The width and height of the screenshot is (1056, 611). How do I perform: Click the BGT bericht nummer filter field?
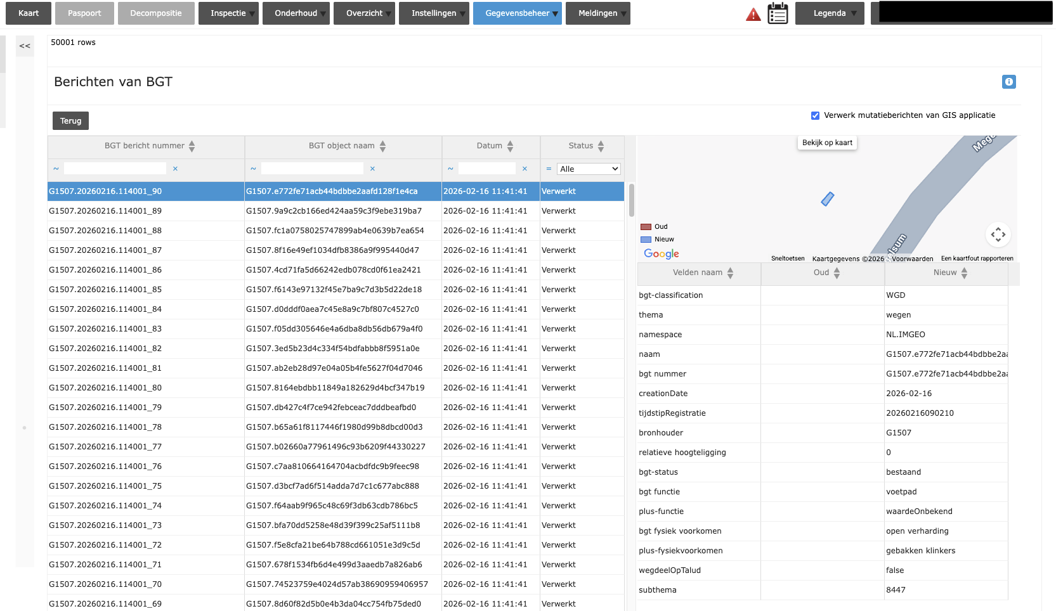115,169
